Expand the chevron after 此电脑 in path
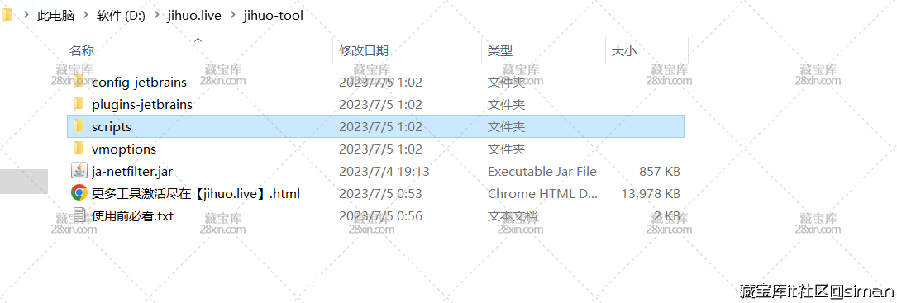This screenshot has width=897, height=303. [x=85, y=16]
